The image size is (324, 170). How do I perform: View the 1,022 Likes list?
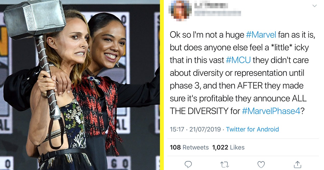coord(228,147)
